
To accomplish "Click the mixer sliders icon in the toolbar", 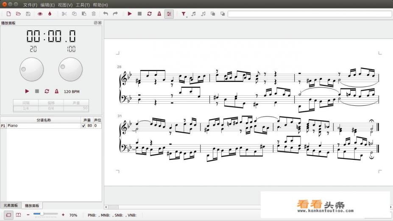I will click(x=169, y=14).
